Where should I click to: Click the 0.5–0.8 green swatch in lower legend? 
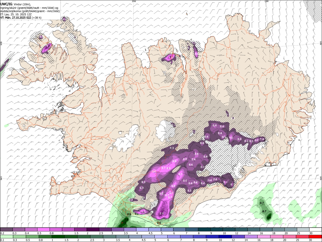(x=32, y=237)
